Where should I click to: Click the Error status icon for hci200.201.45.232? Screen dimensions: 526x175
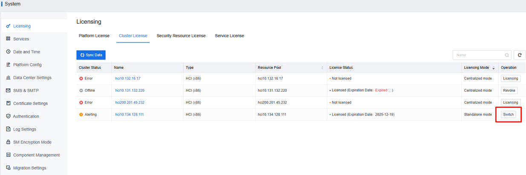pyautogui.click(x=81, y=102)
